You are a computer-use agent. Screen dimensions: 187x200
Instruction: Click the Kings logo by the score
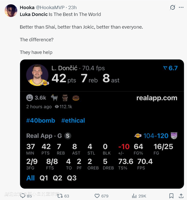(x=174, y=136)
